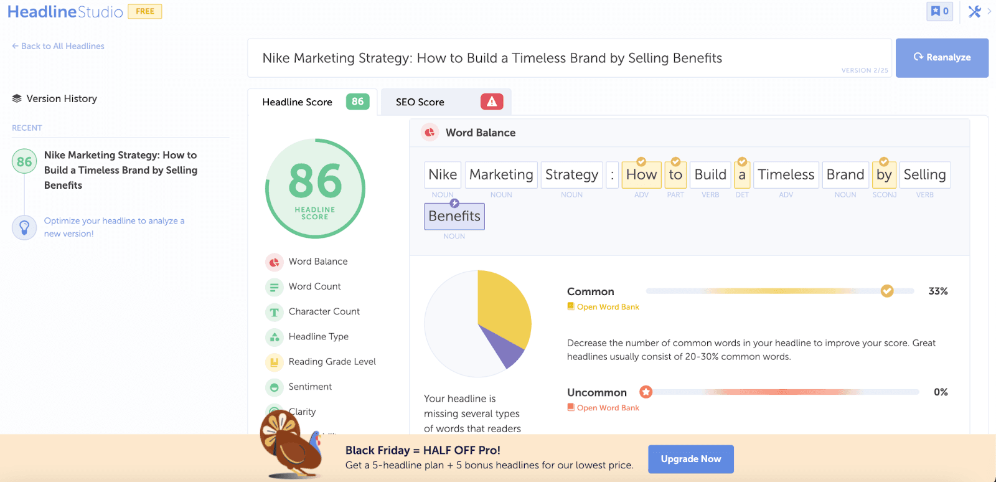Click the bookmark counter icon showing 0

[x=940, y=11]
